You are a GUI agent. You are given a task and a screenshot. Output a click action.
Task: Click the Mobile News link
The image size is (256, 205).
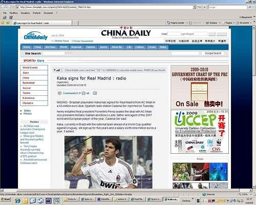(x=62, y=41)
